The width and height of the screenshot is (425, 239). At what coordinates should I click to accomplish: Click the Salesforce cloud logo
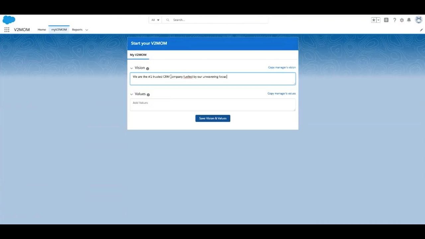click(x=9, y=20)
